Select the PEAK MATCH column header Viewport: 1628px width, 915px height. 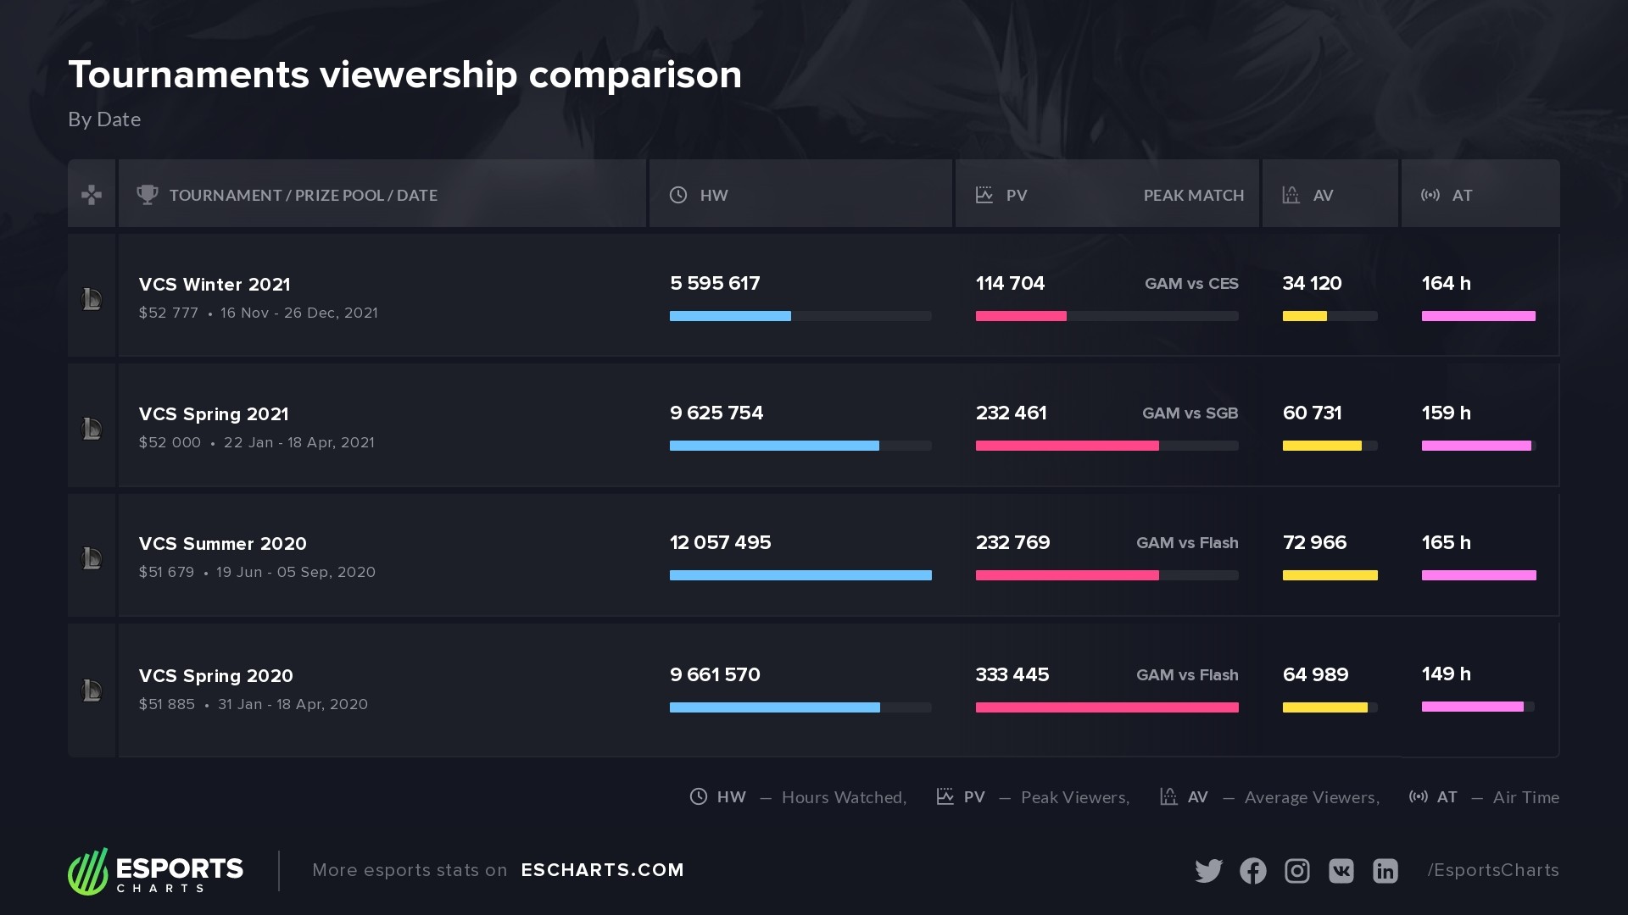pos(1193,196)
